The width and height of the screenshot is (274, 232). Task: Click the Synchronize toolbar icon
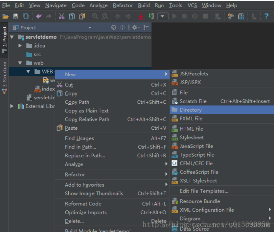[26, 16]
